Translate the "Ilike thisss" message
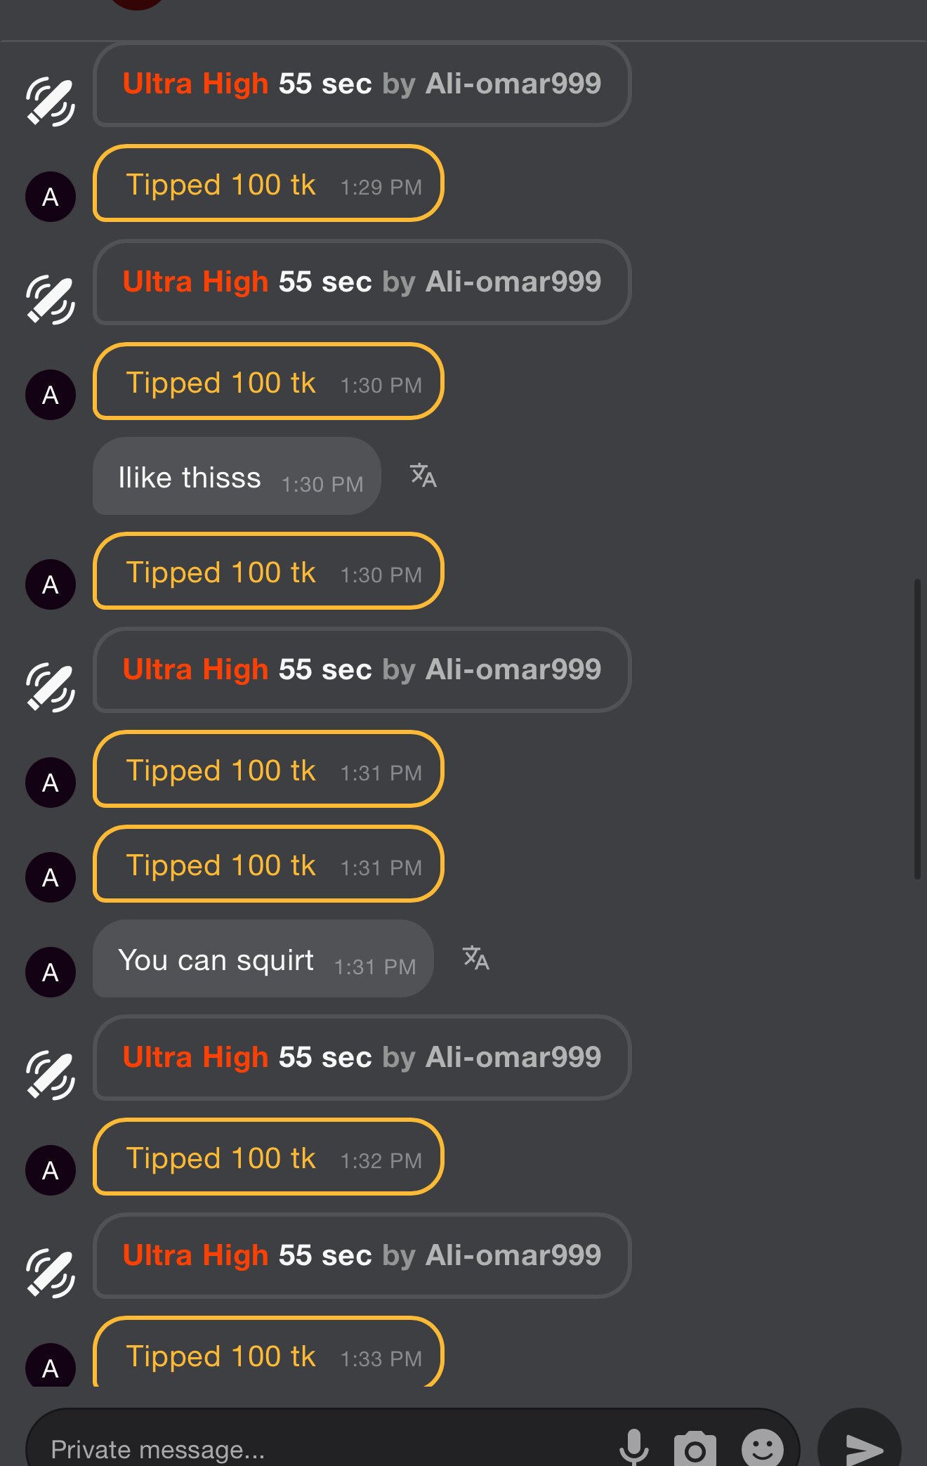927x1466 pixels. [423, 476]
